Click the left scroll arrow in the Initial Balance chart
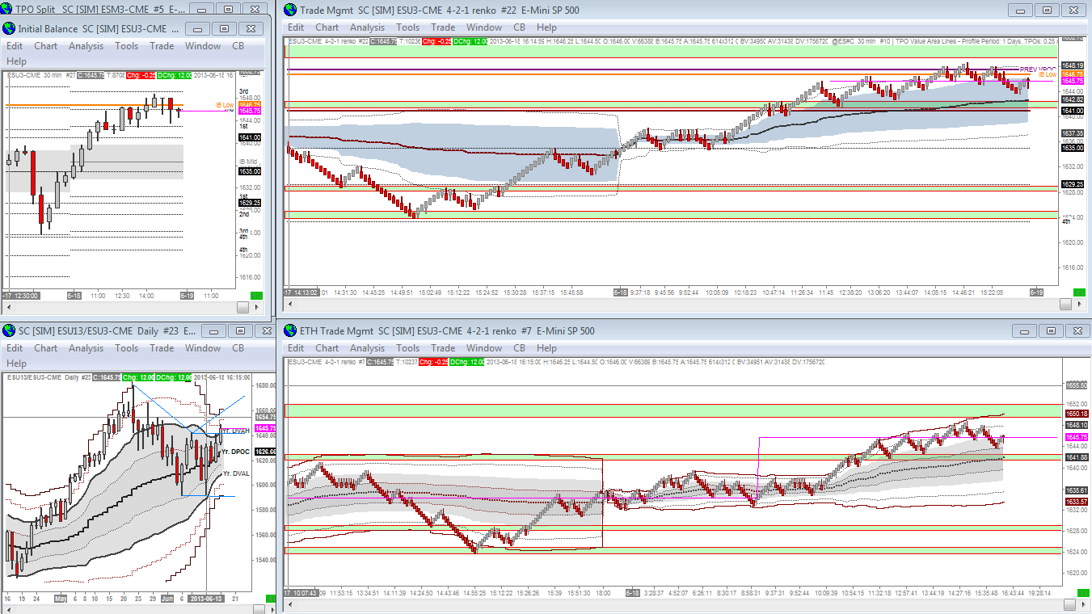Viewport: 1092px width, 614px height. [9, 309]
